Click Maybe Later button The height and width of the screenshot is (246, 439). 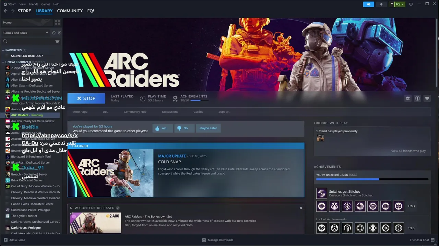208,128
